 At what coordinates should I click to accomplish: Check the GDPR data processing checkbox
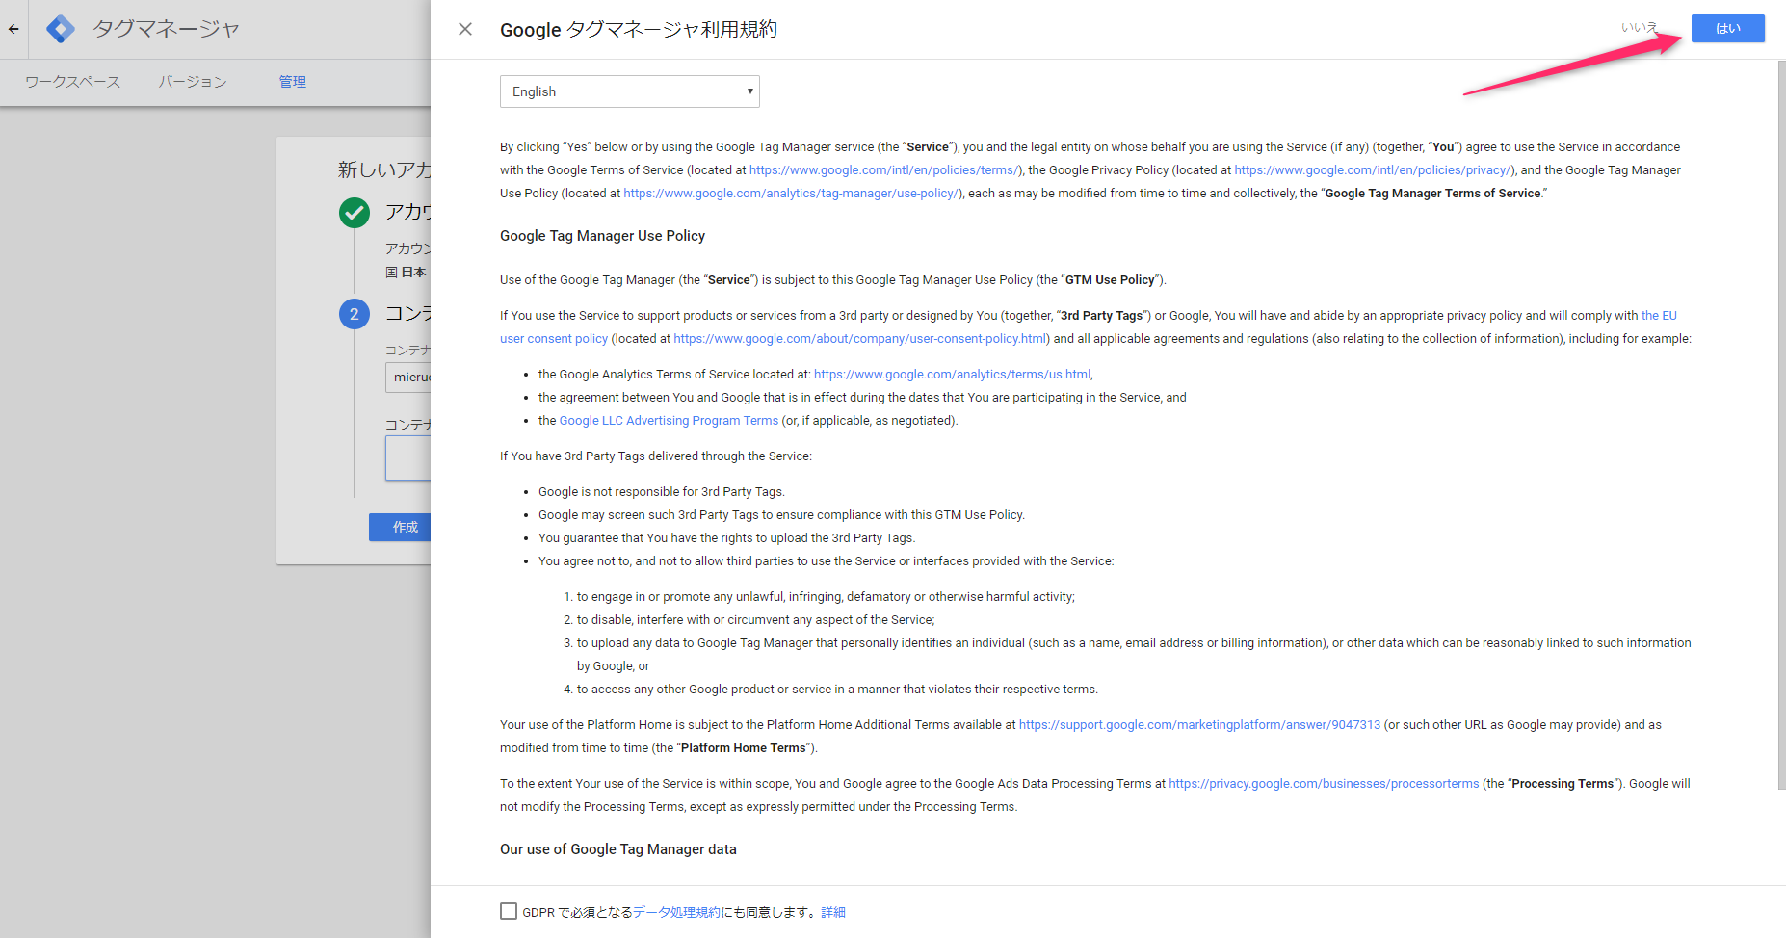tap(509, 911)
